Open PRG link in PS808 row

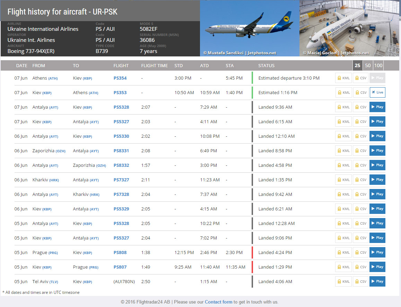coord(53,253)
